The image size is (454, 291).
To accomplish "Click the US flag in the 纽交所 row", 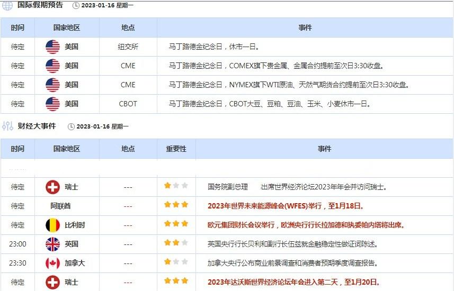I will point(52,47).
